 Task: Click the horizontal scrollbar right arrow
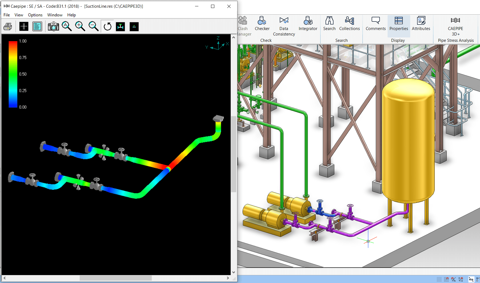point(228,278)
